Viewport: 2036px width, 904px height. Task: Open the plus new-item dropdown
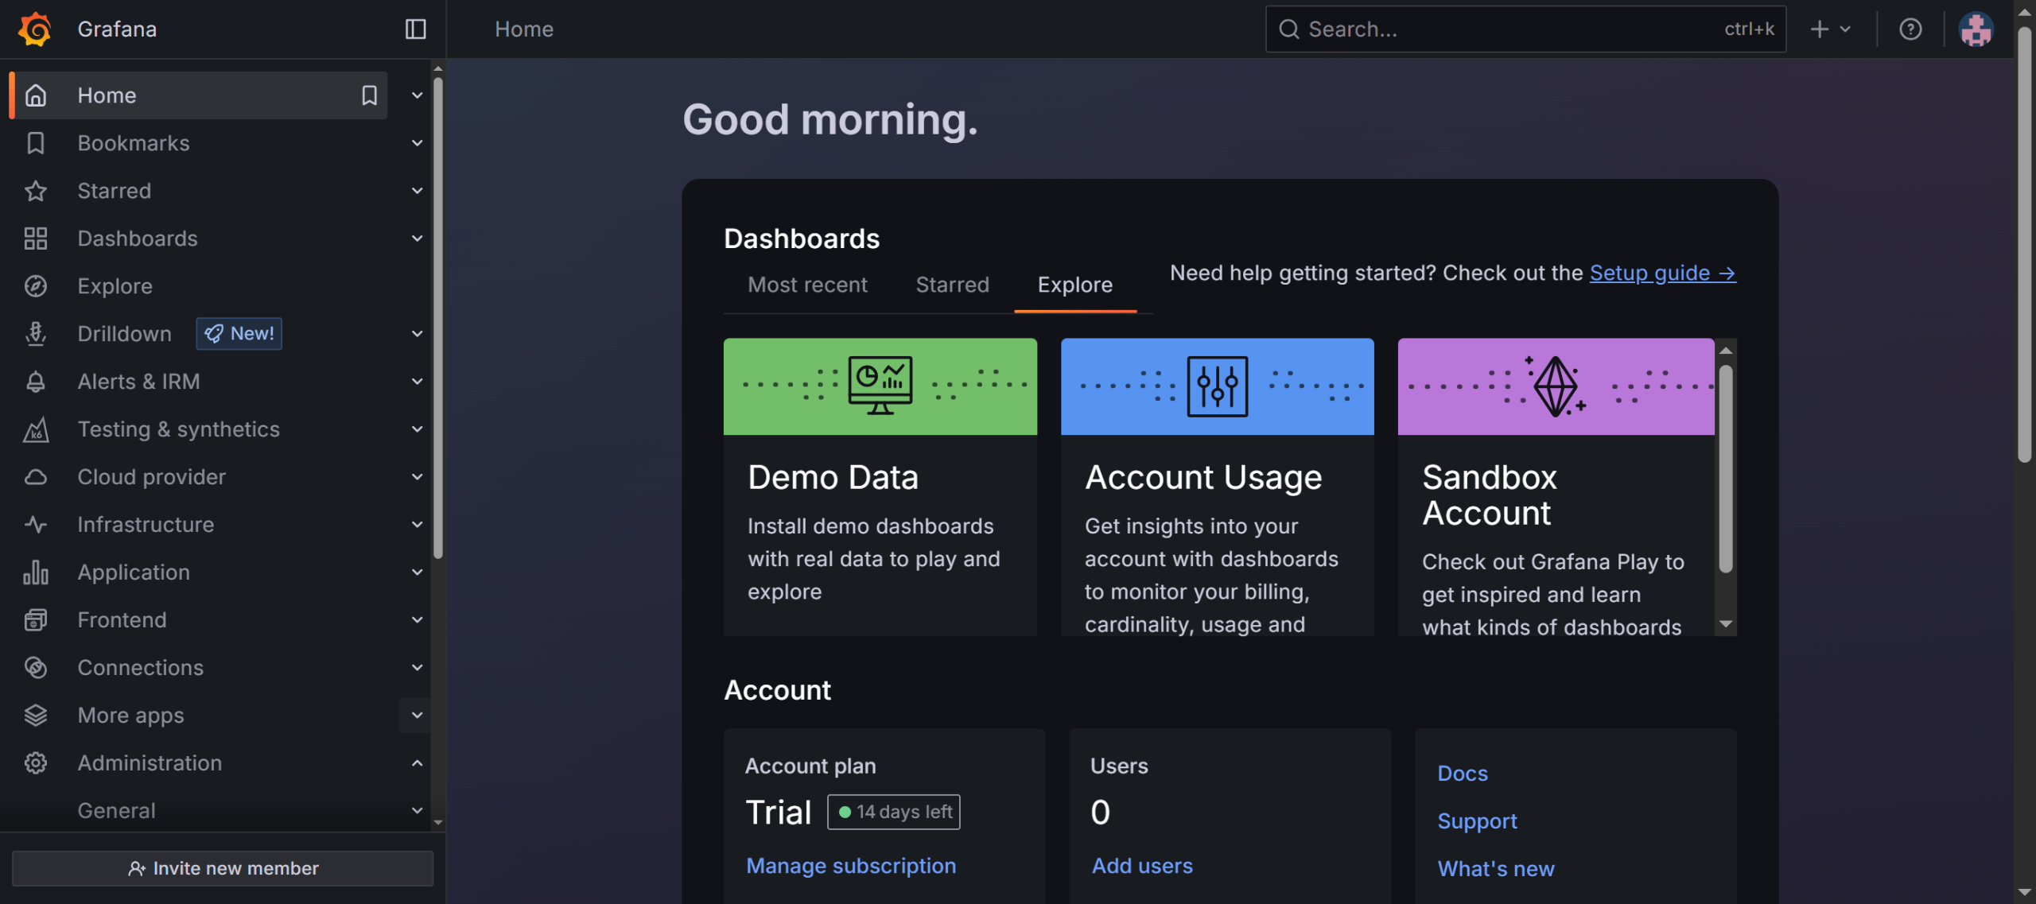point(1831,29)
